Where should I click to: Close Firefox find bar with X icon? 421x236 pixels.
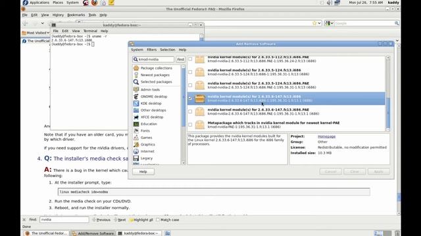point(24,220)
